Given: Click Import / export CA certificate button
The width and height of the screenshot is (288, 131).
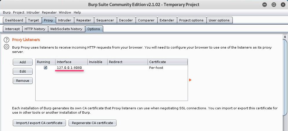Looking at the screenshot, I should coord(39,123).
